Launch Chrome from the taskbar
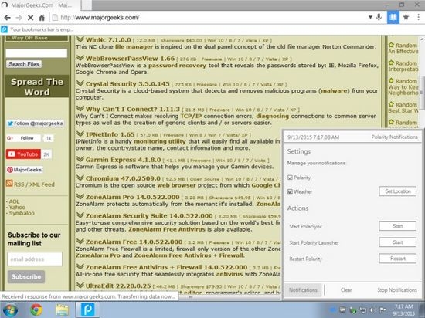The width and height of the screenshot is (425, 318). coord(36,310)
